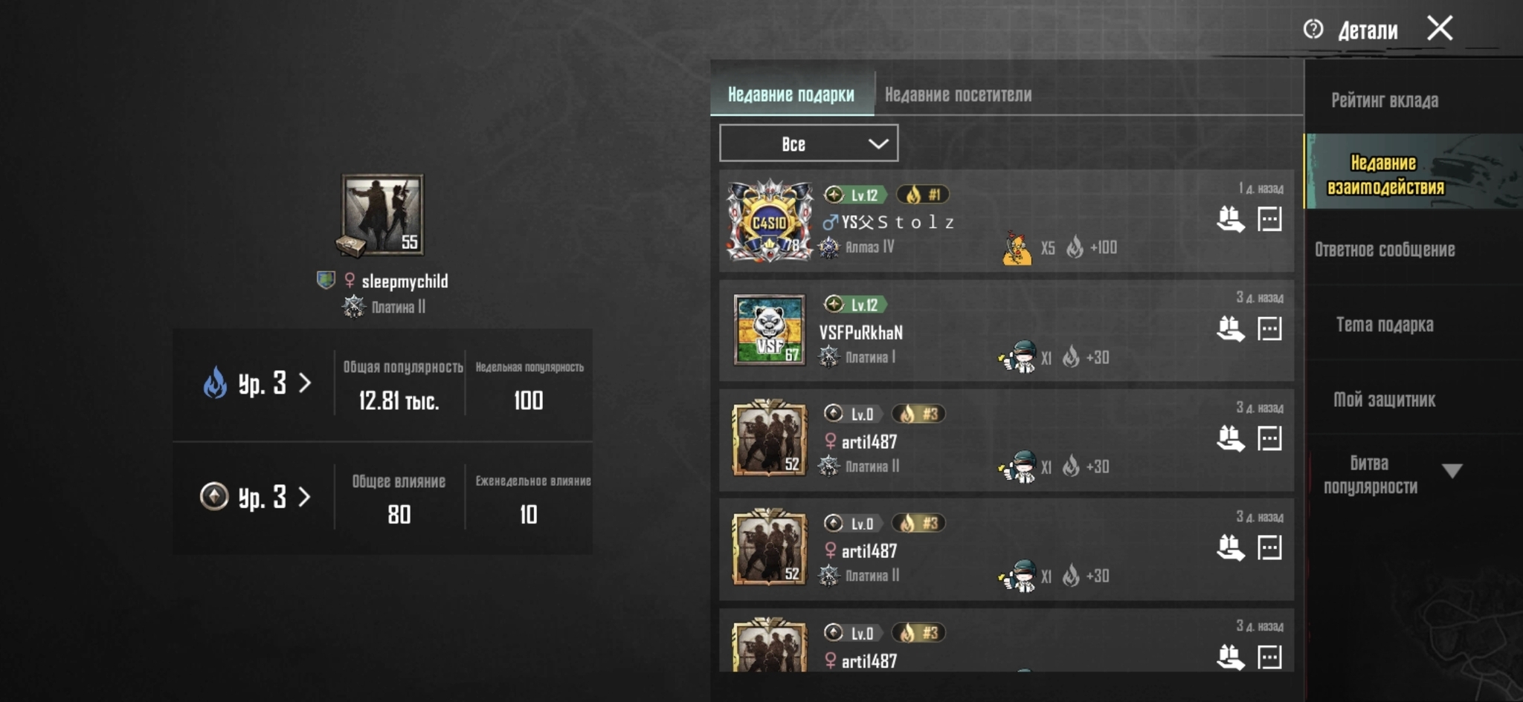Expand Битва популярности menu arrow

coord(1452,471)
